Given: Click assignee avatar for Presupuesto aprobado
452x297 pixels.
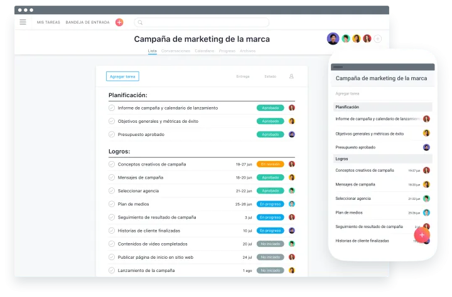Looking at the screenshot, I should pos(292,134).
